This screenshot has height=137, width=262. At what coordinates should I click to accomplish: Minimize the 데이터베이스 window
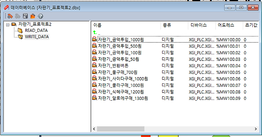tap(230, 8)
